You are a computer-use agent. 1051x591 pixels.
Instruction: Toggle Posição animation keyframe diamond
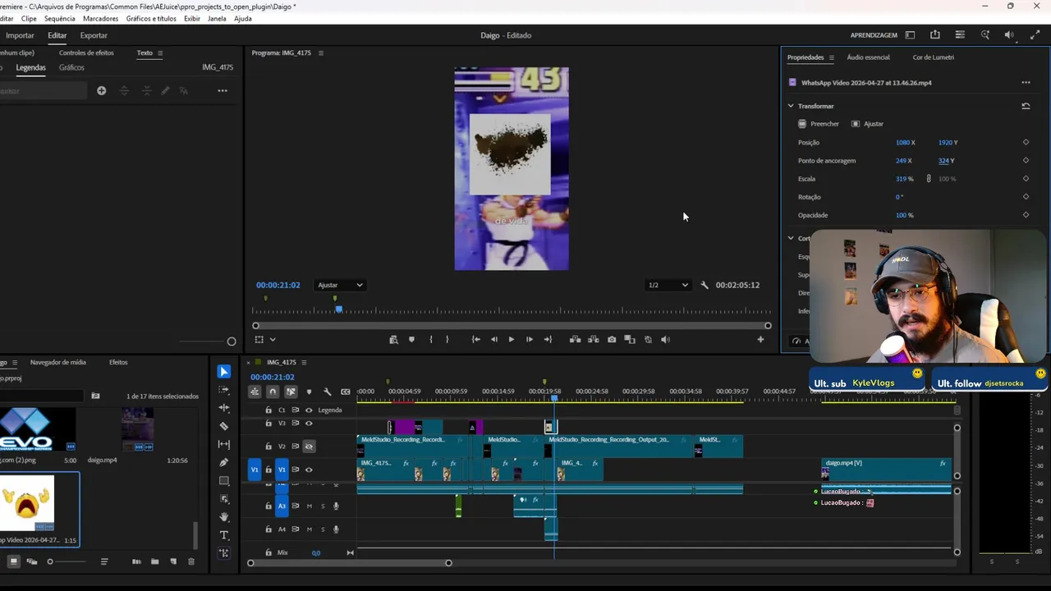1026,142
